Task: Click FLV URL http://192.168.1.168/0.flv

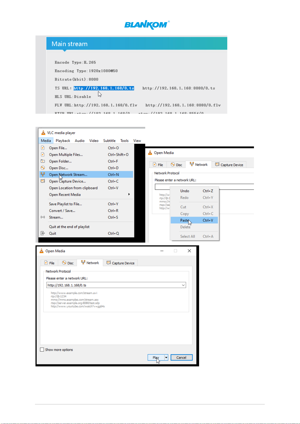Action: [106, 105]
